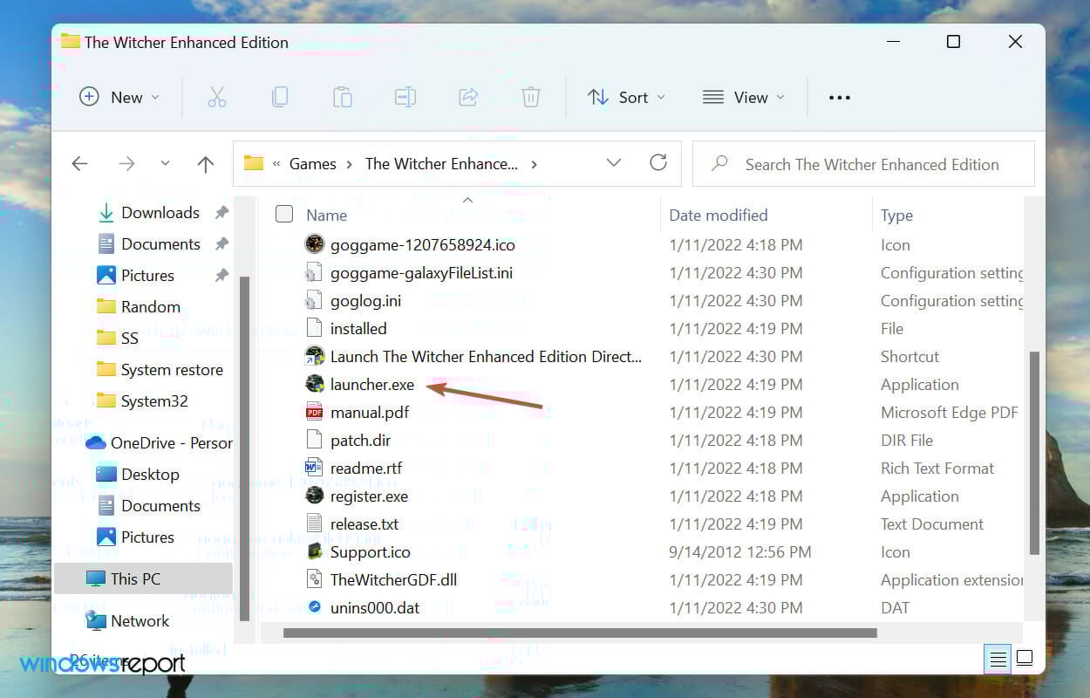The image size is (1090, 698).
Task: Select the installed file name
Action: (358, 329)
